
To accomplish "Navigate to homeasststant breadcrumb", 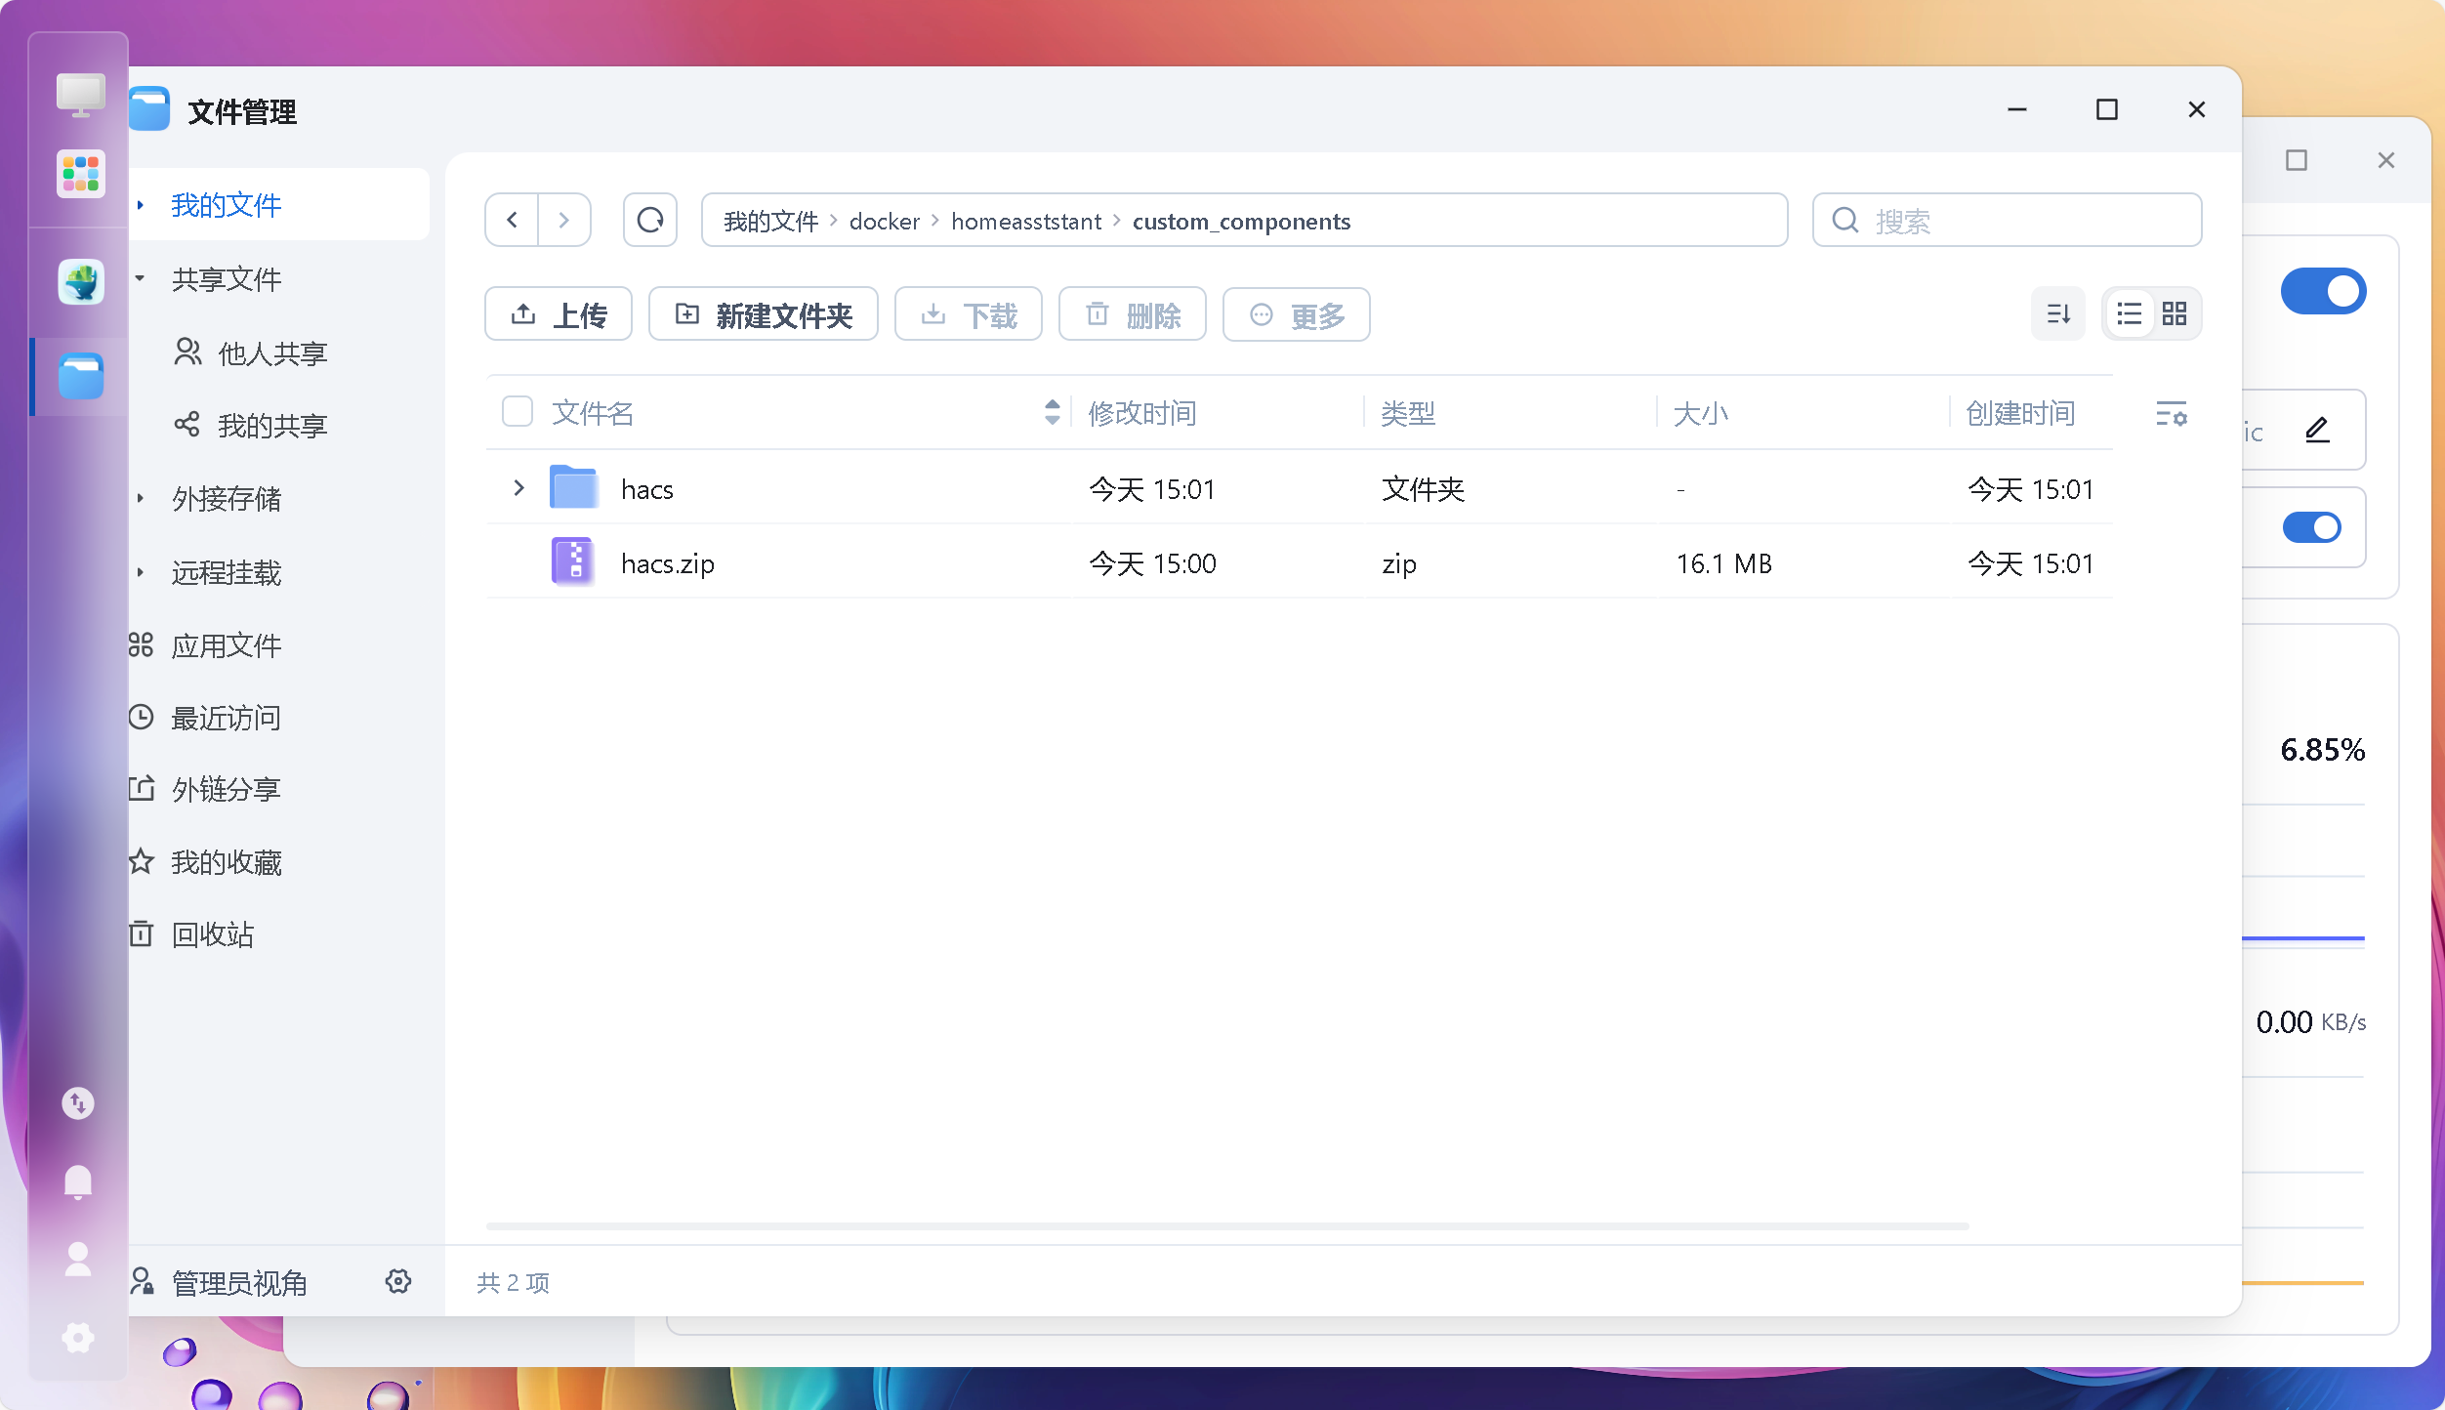I will [1026, 221].
